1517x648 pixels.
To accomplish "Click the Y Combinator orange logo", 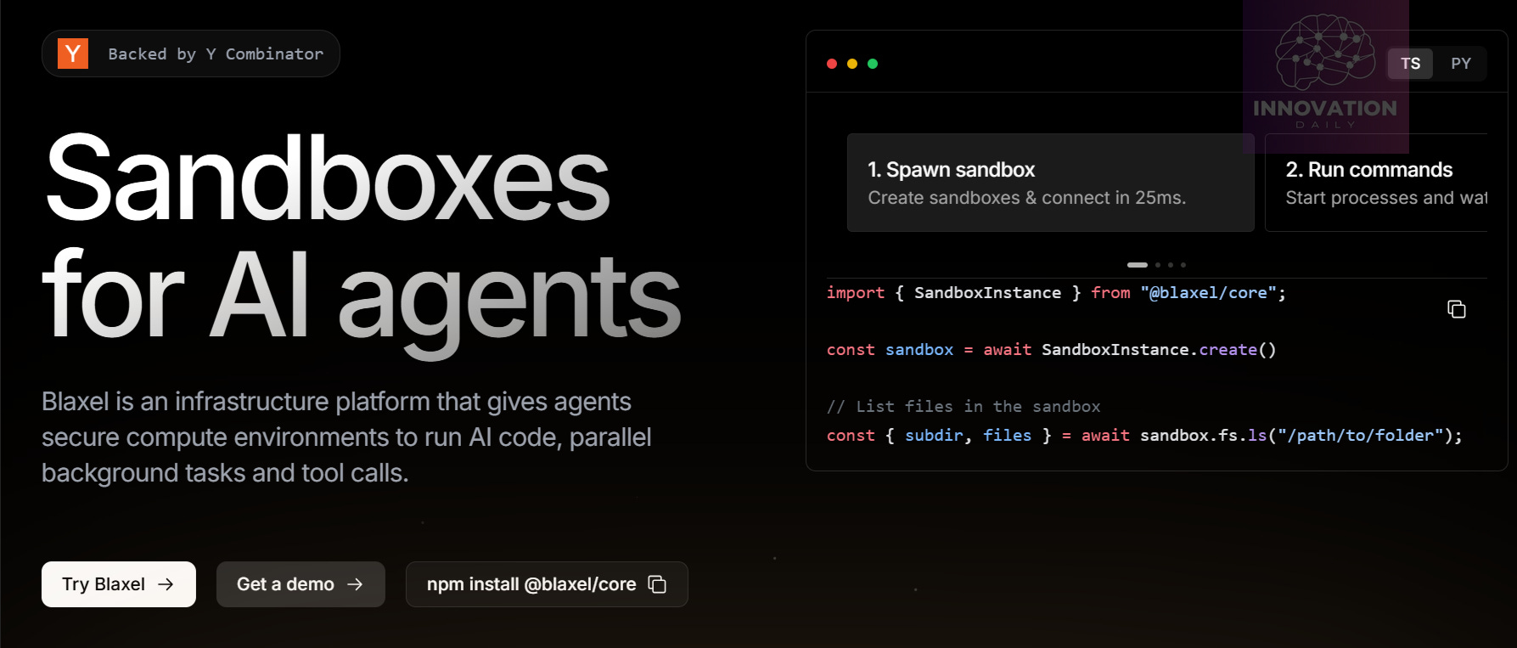I will pyautogui.click(x=73, y=54).
